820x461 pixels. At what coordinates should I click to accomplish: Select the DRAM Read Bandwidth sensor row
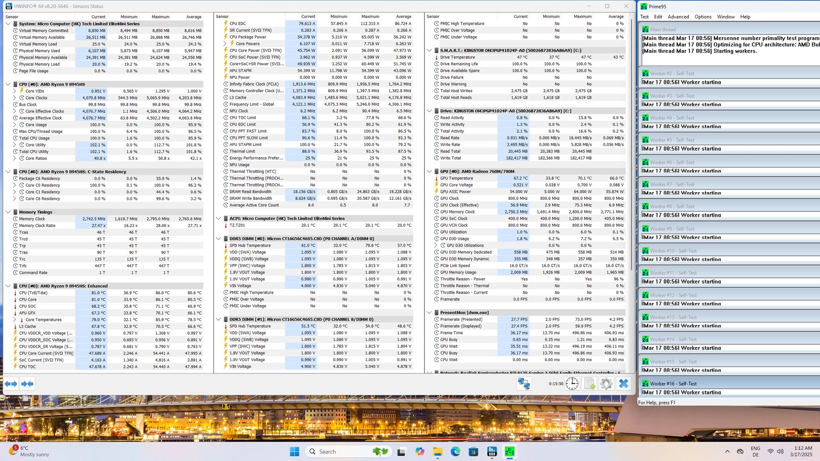click(x=318, y=192)
